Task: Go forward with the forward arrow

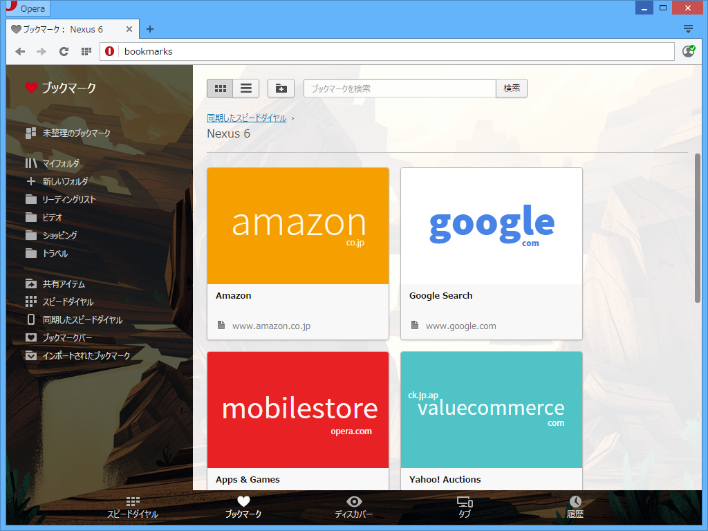Action: pos(41,51)
